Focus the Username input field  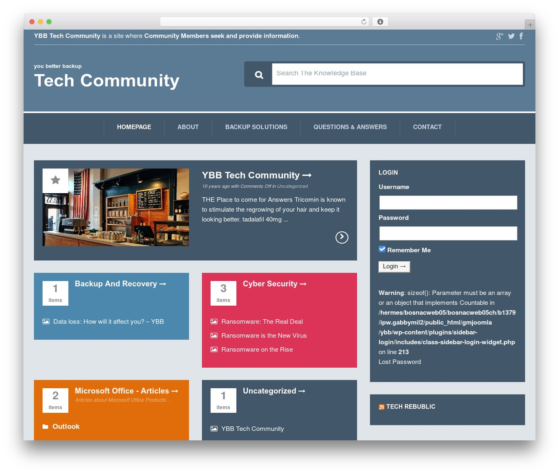pyautogui.click(x=448, y=202)
